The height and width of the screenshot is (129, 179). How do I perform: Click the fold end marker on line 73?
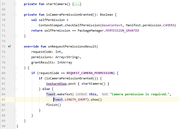point(15,36)
